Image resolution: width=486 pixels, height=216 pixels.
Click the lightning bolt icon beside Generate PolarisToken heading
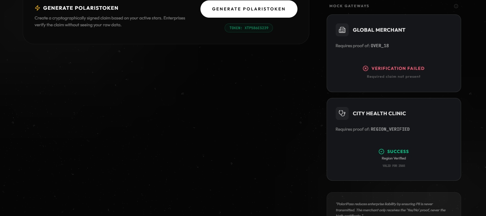[37, 8]
